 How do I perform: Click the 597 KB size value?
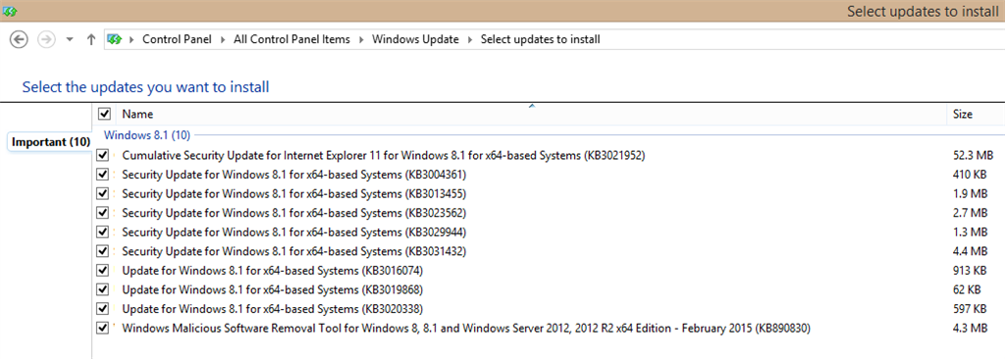[x=970, y=308]
